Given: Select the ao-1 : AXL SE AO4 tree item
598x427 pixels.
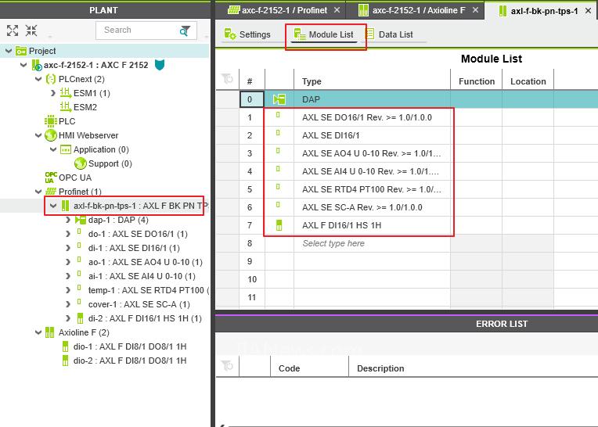Looking at the screenshot, I should click(146, 262).
